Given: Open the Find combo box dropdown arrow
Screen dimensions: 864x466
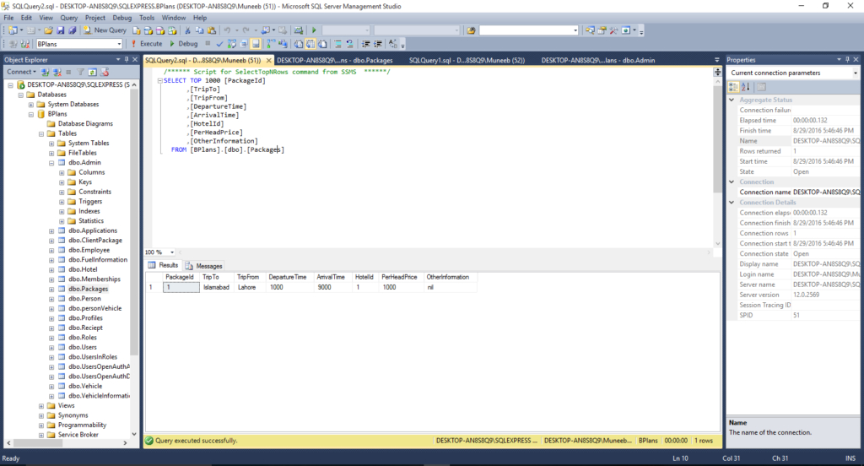Looking at the screenshot, I should click(x=575, y=30).
